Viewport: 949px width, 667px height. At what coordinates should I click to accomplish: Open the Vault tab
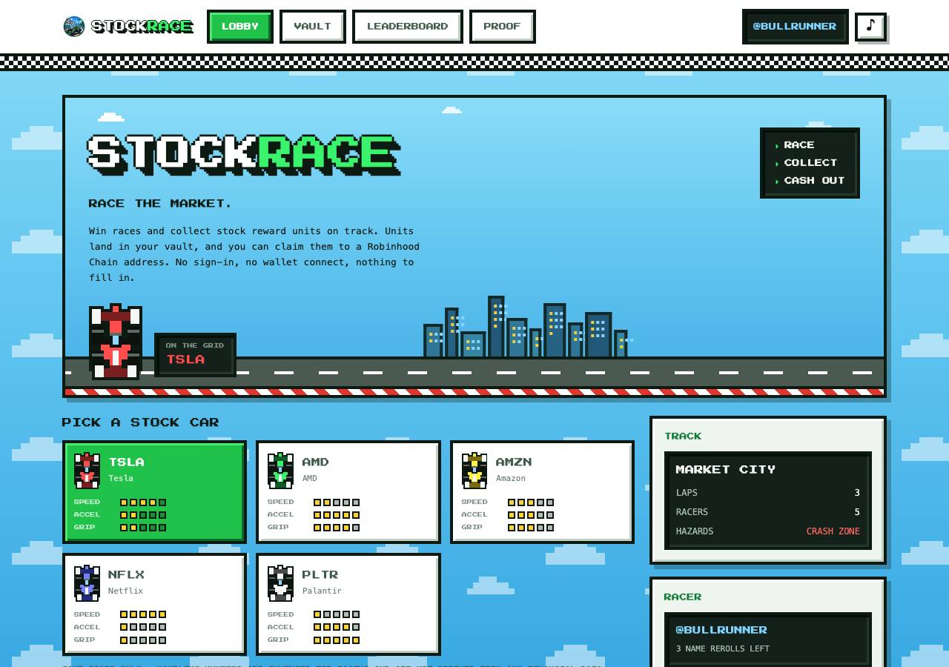pos(312,26)
